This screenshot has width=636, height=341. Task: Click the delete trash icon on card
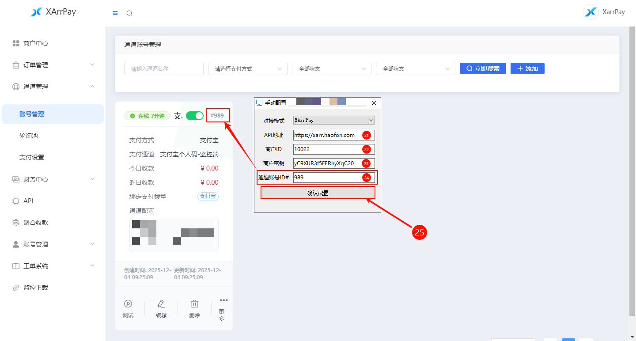coord(194,304)
